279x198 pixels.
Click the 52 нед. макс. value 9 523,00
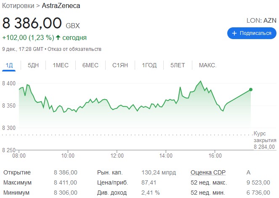pos(258,182)
